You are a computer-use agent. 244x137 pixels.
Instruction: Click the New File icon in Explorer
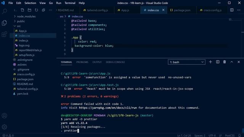(22, 10)
